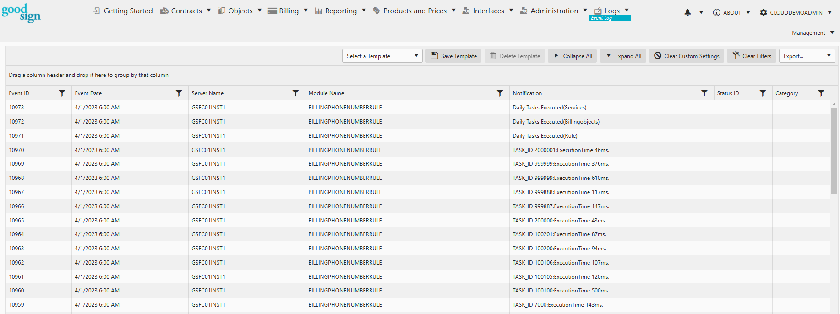The height and width of the screenshot is (314, 840).
Task: Filter the Notification column
Action: point(704,93)
